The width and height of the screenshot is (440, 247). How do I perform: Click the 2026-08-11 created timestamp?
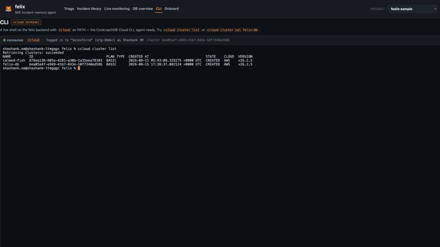165,61
